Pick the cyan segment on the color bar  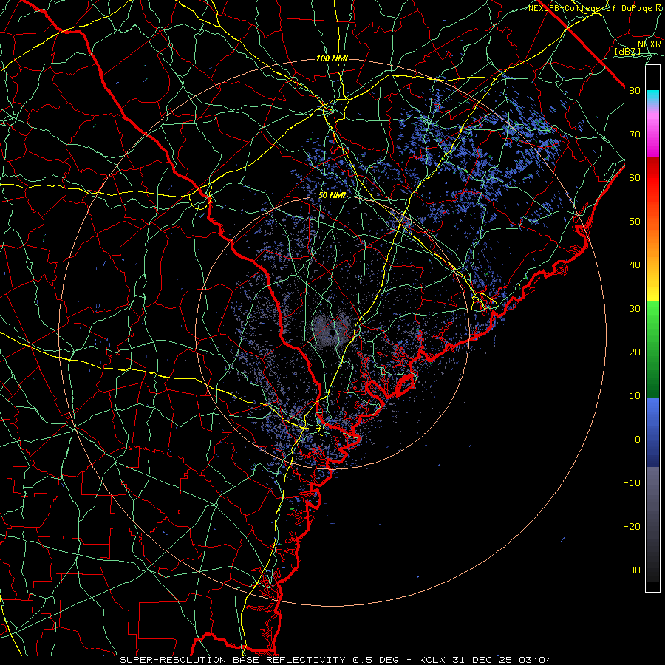pyautogui.click(x=652, y=98)
